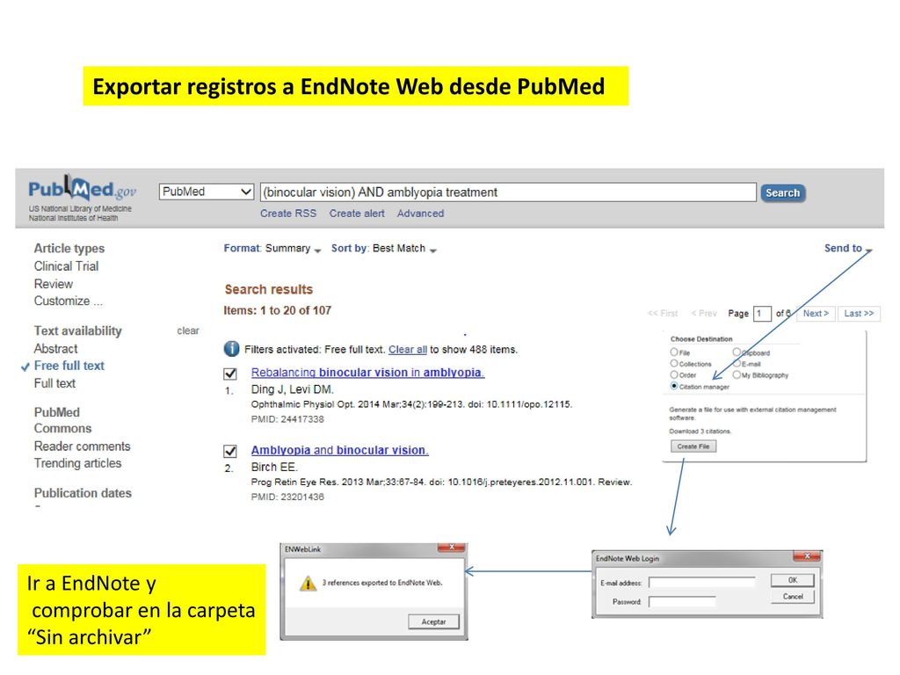The width and height of the screenshot is (900, 675).
Task: Click the Password field
Action: (x=682, y=601)
